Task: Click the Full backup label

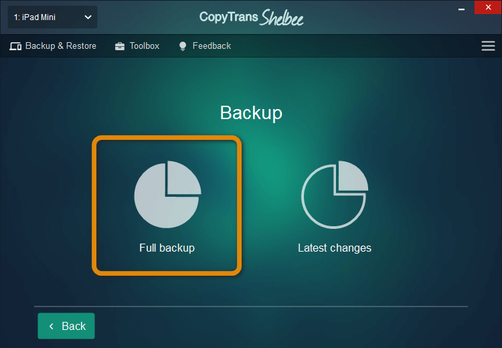Action: [x=167, y=248]
